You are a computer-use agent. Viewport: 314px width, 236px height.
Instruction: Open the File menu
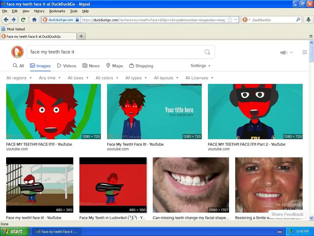(x=5, y=11)
